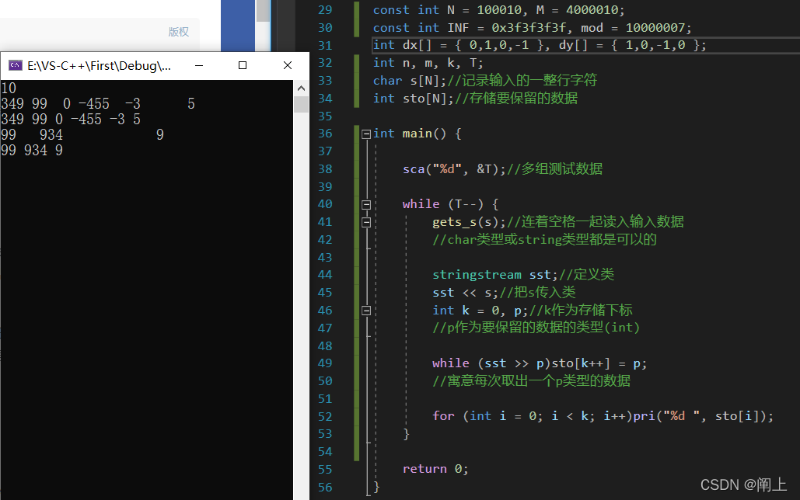
Task: Click 'int n, m, k, T;' on line 32
Action: 428,63
